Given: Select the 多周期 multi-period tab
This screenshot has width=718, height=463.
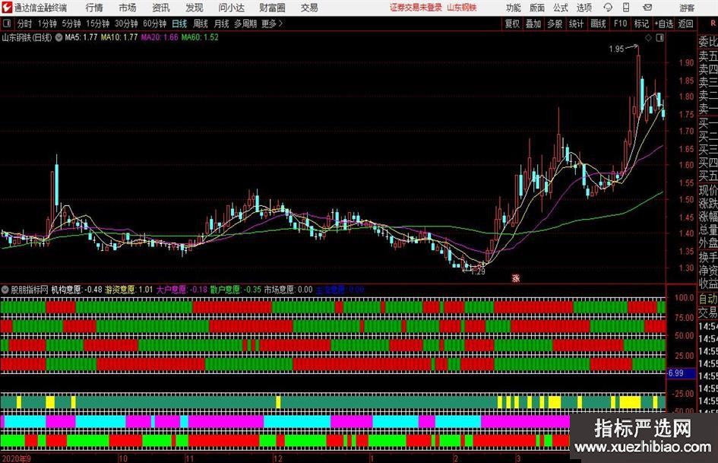Looking at the screenshot, I should tap(245, 24).
